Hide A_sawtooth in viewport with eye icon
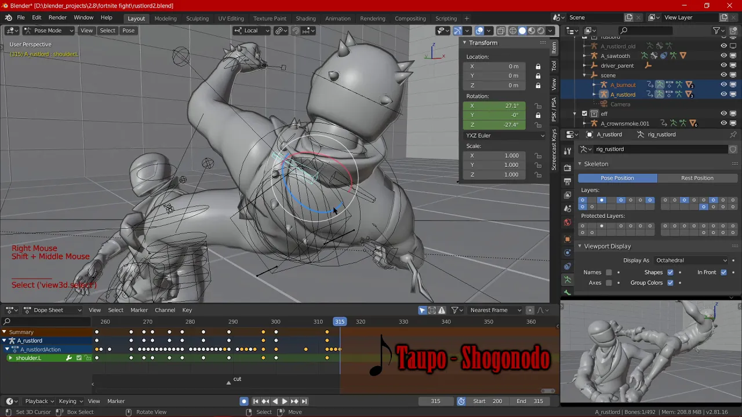The image size is (742, 417). [723, 56]
